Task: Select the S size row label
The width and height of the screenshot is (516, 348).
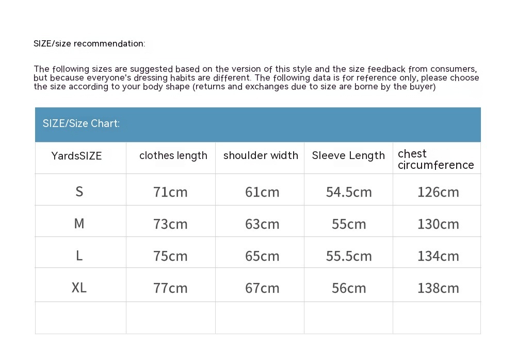Action: click(x=79, y=192)
